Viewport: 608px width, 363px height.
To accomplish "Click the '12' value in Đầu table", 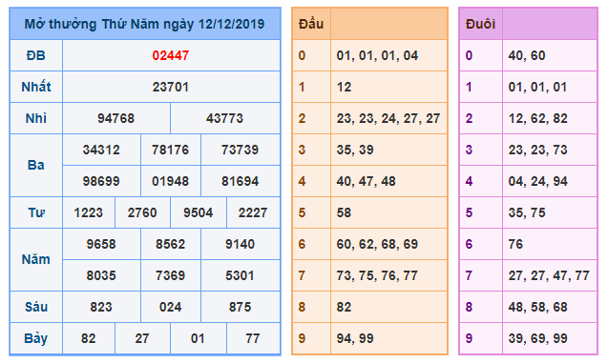I will 344,87.
